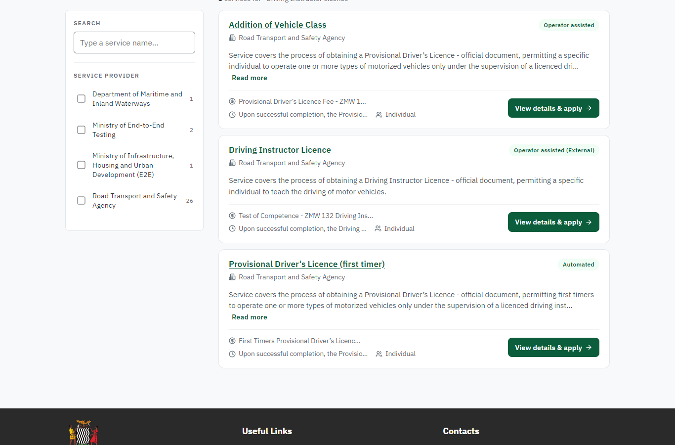Click the Operator assisted (External) badge
The image size is (675, 445).
point(554,150)
